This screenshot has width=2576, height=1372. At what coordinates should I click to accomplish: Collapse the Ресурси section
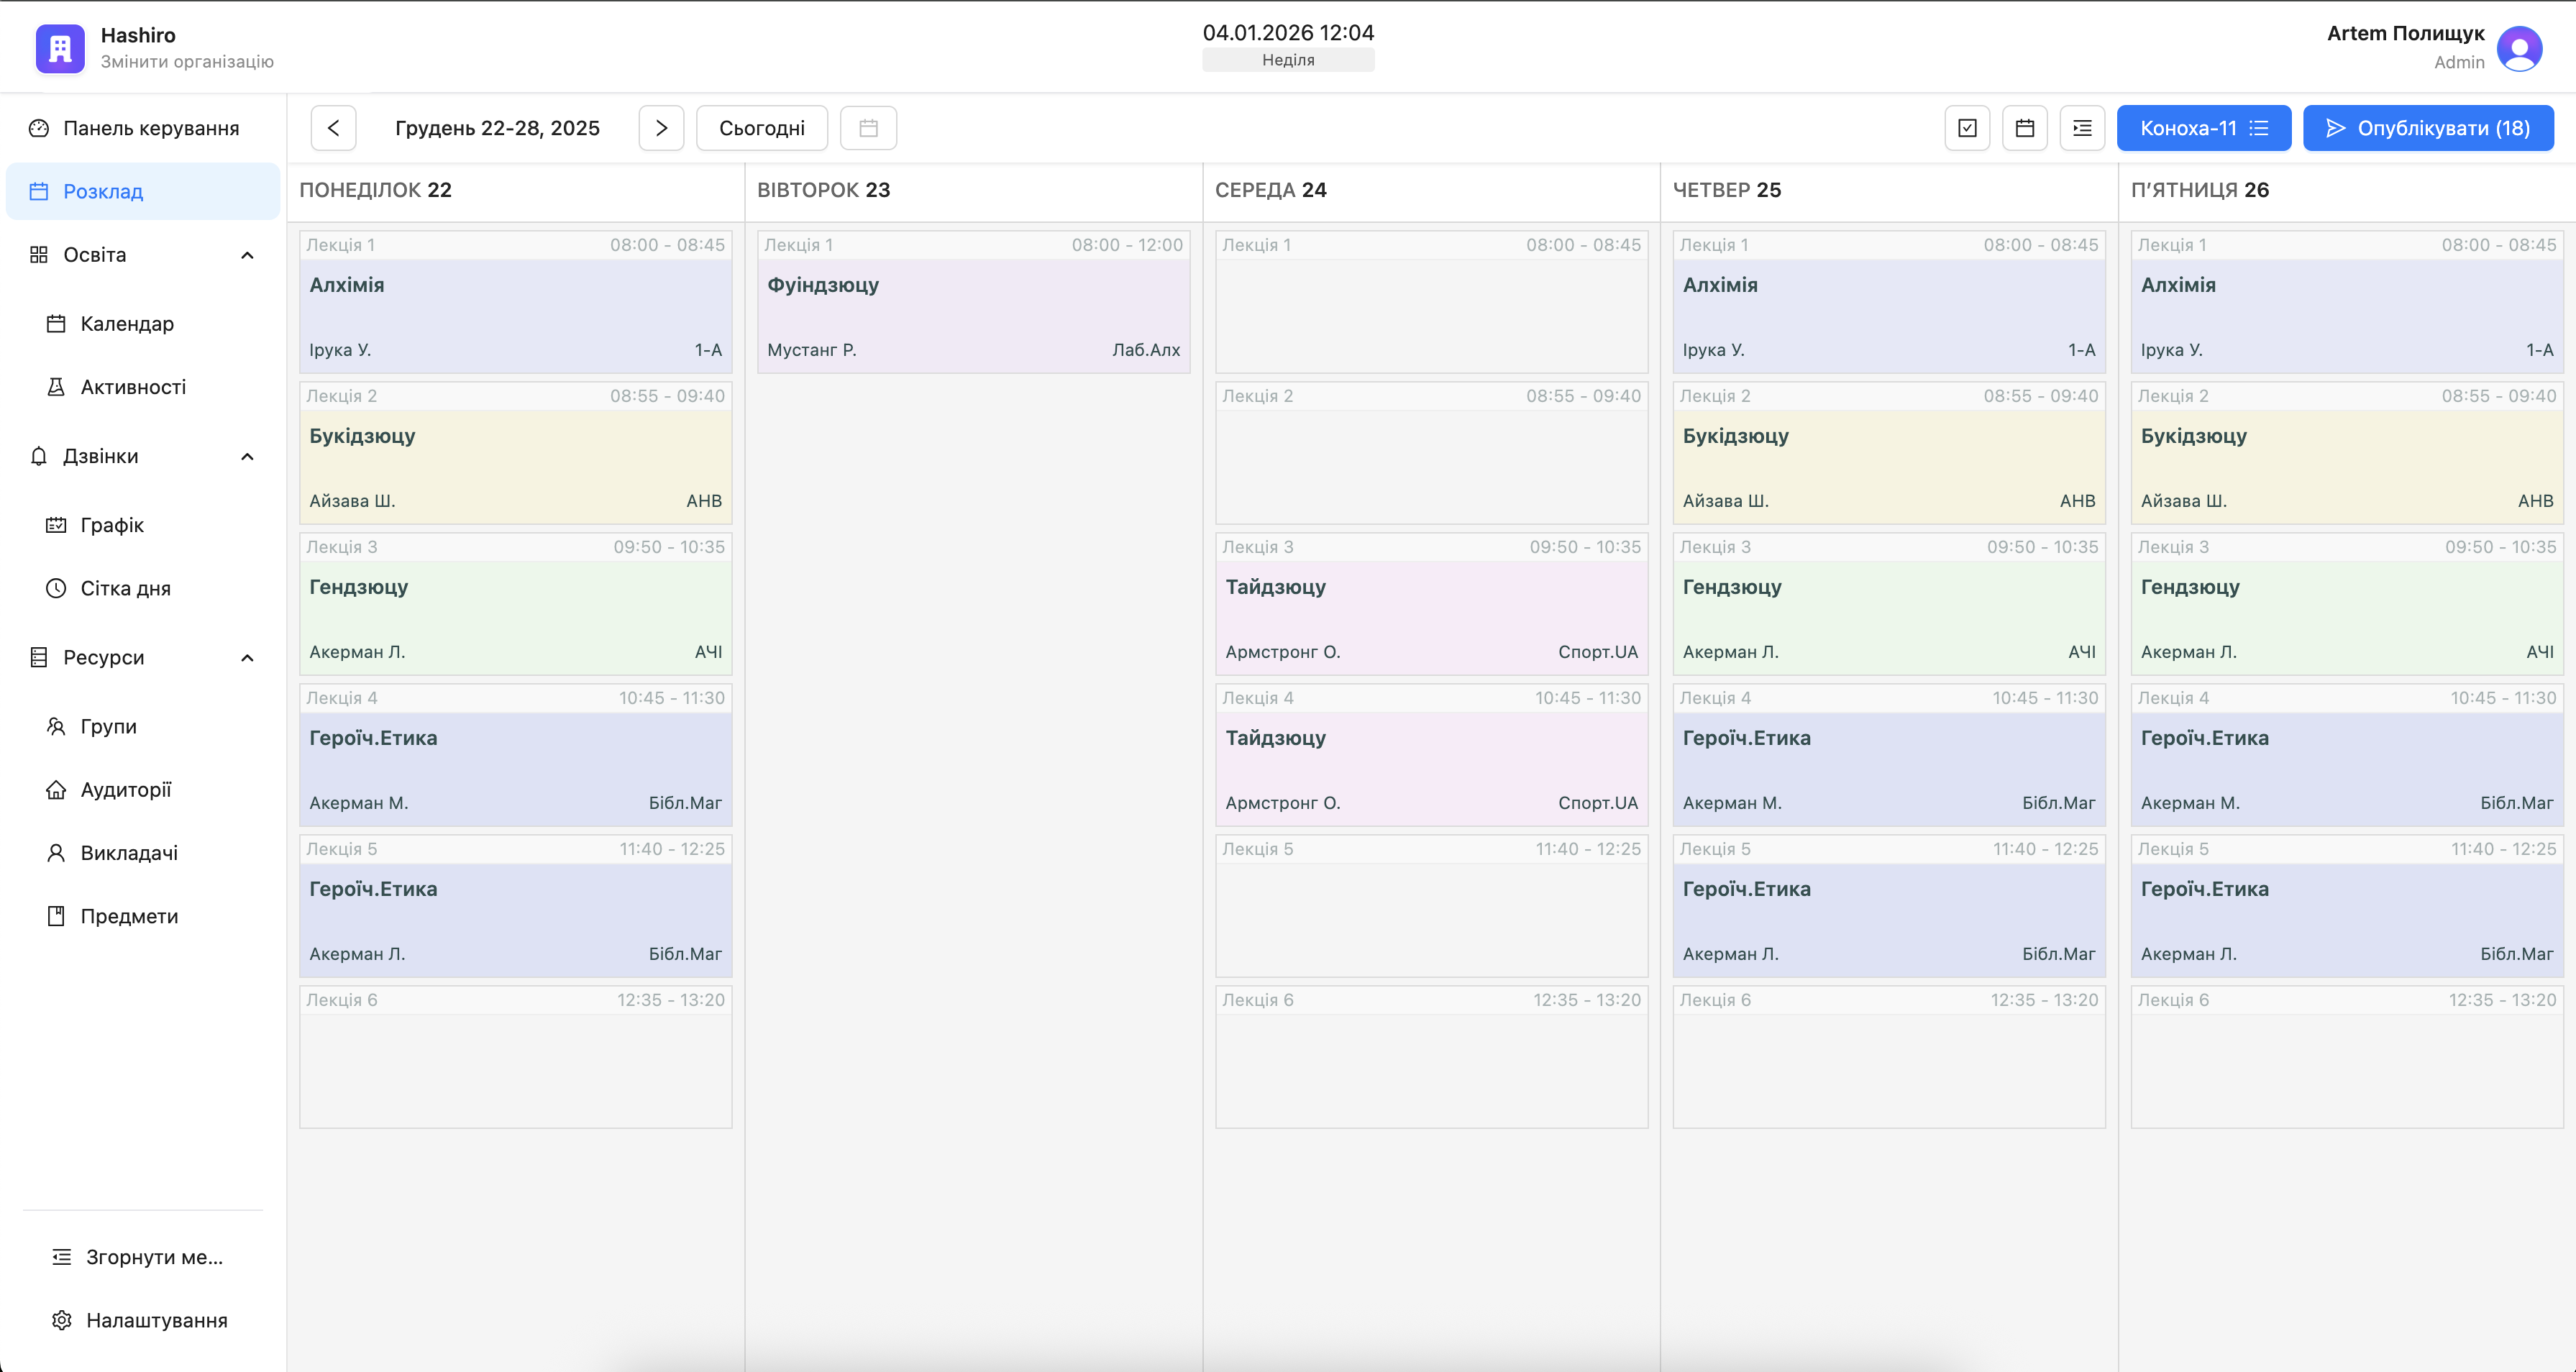(247, 657)
